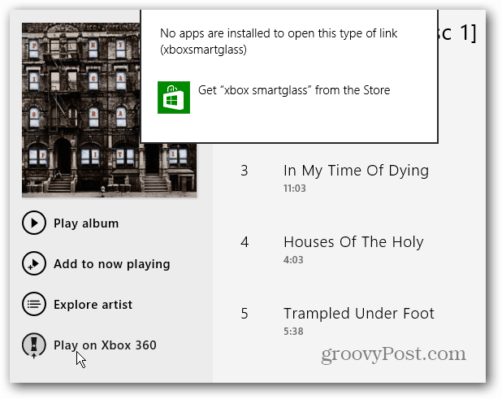Select Play on Xbox 360 text
The image size is (502, 399).
(105, 345)
